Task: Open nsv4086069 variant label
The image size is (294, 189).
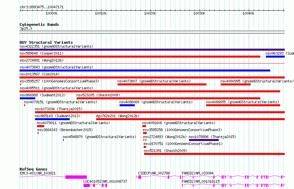Action: coord(156,102)
